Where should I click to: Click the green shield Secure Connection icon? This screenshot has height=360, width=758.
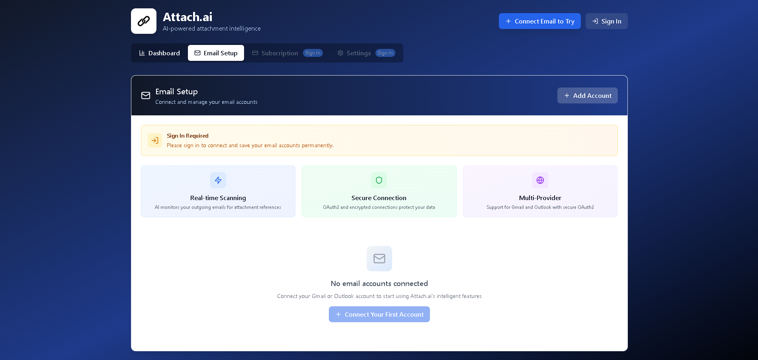click(x=379, y=180)
